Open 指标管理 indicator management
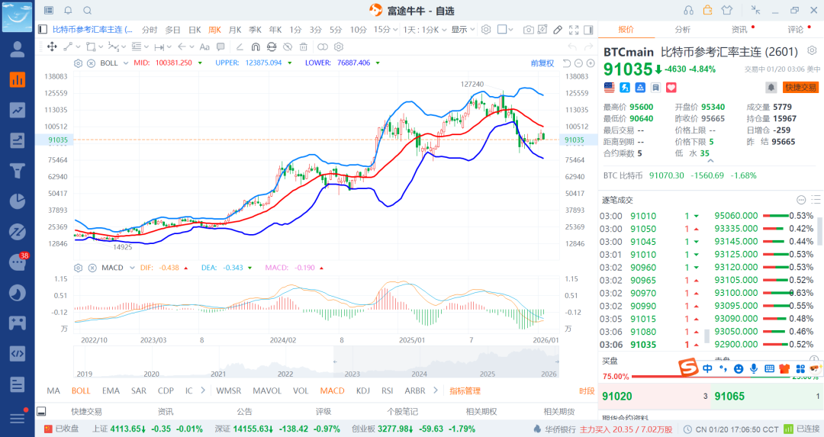The width and height of the screenshot is (824, 437). [465, 390]
